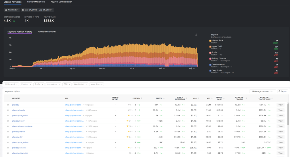Open the More filters dropdown
Image resolution: width=290 pixels, height=157 pixels.
click(97, 84)
